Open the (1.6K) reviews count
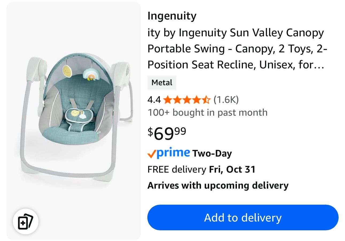This screenshot has width=345, height=241. [226, 100]
